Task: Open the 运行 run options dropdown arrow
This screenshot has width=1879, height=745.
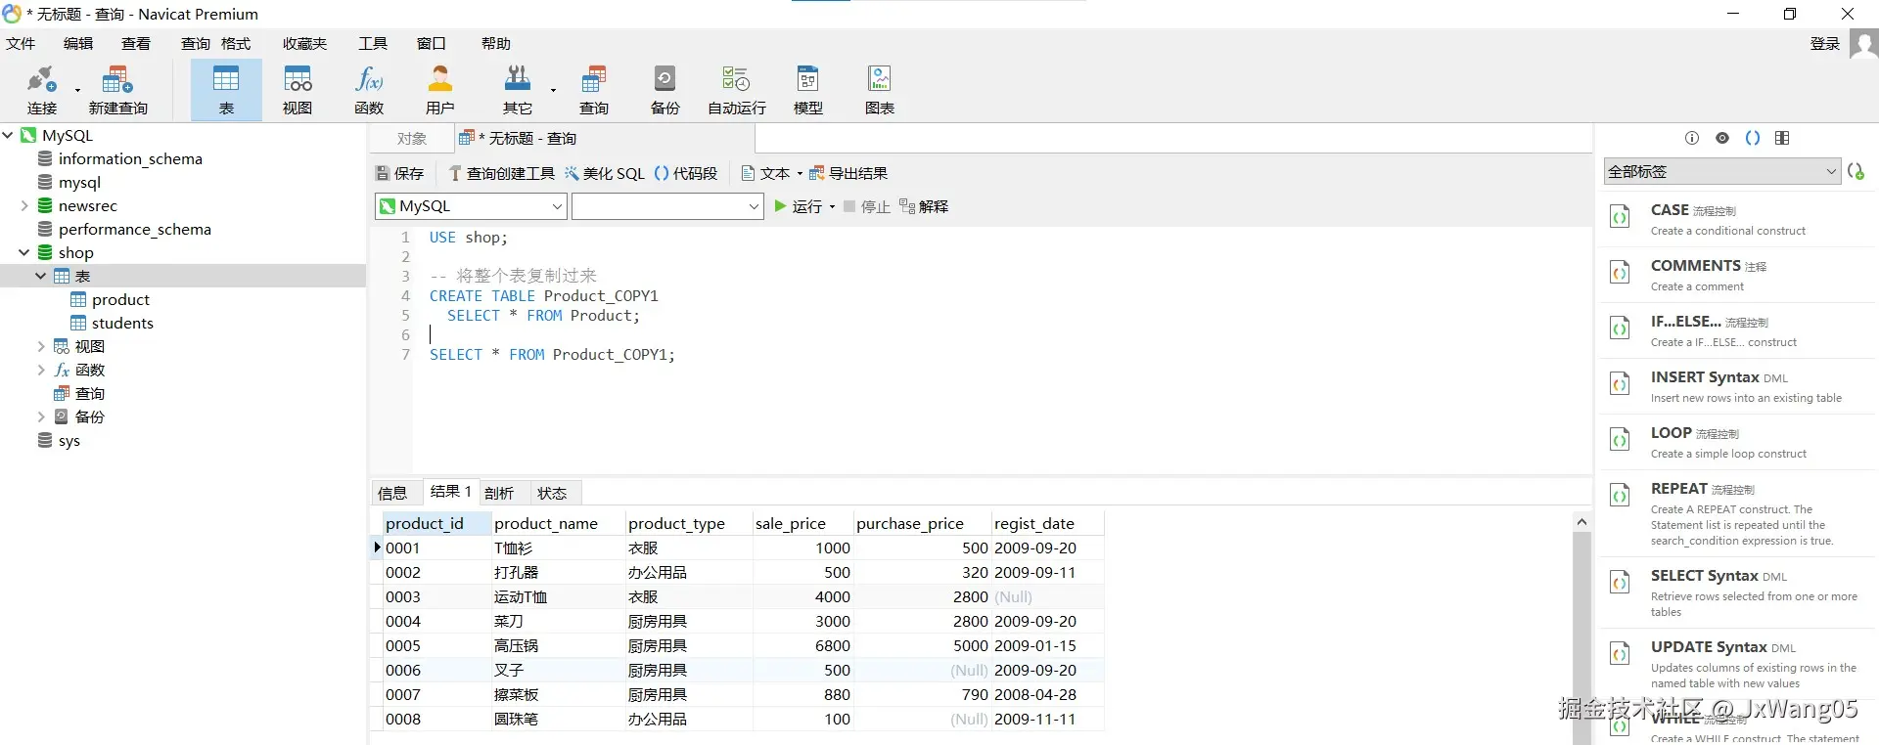Action: coord(832,206)
